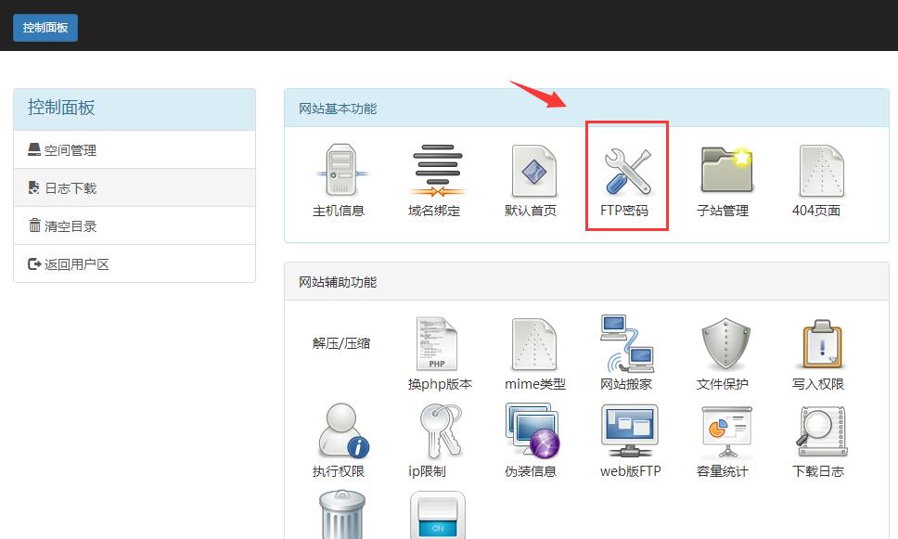Click the 写入权限 text label

[818, 384]
